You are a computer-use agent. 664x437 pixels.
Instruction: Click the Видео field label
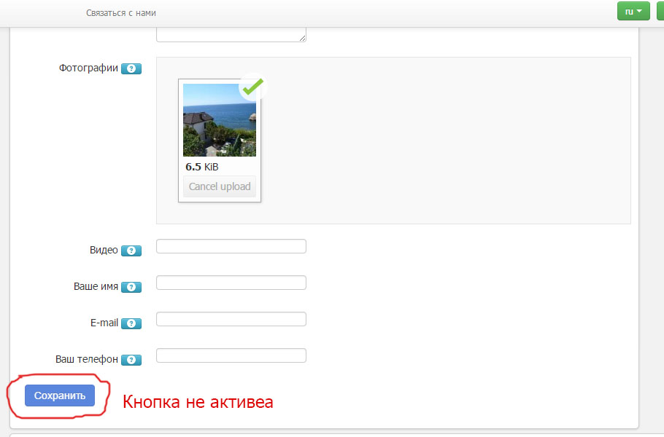coord(104,251)
